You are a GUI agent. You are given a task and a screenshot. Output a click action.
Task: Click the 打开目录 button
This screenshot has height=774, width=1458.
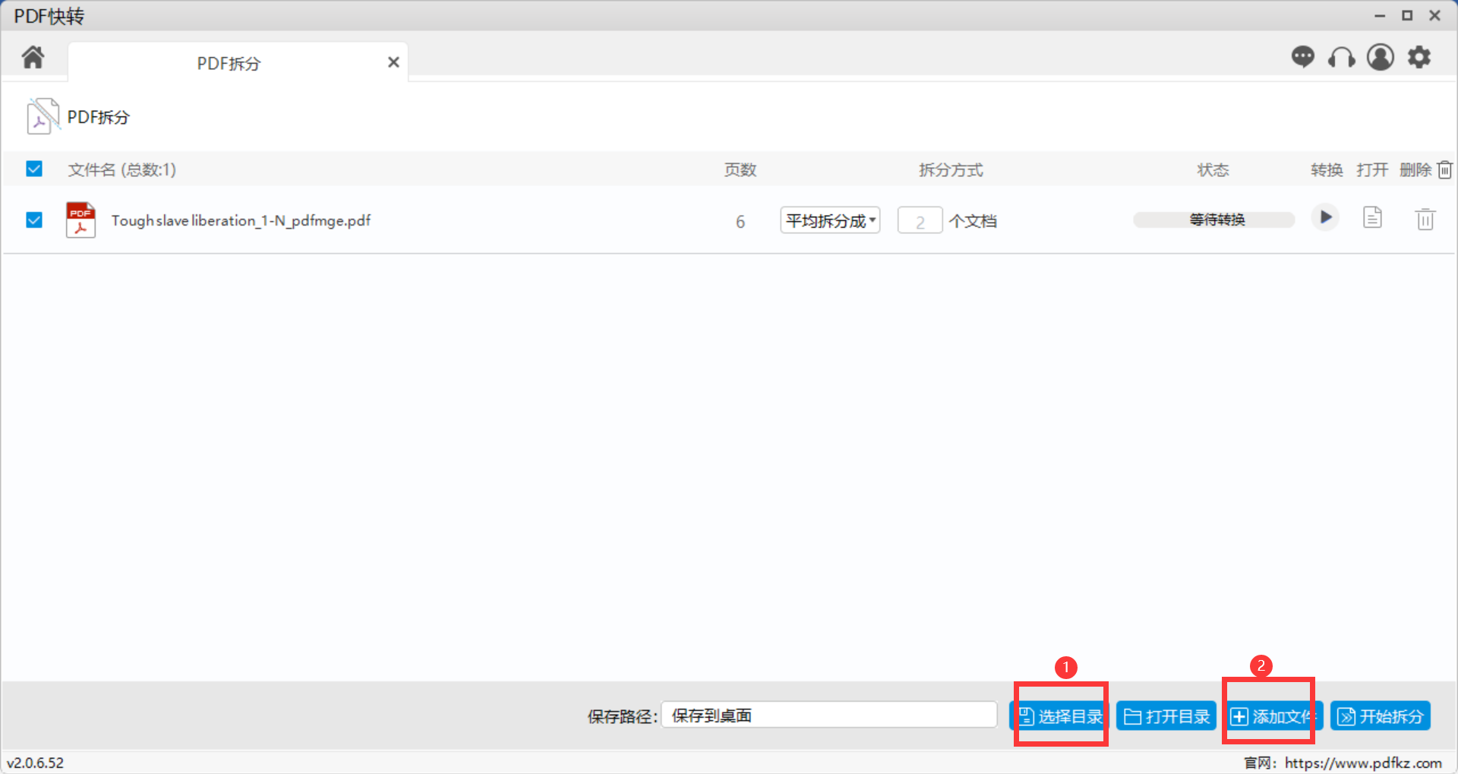click(x=1166, y=716)
